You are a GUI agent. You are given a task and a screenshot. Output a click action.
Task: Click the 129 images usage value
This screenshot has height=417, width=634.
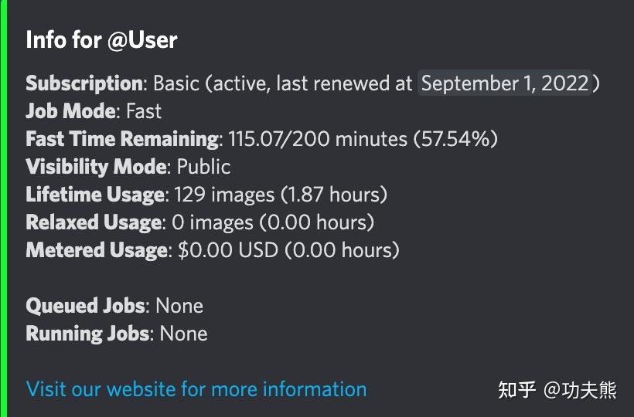point(224,195)
